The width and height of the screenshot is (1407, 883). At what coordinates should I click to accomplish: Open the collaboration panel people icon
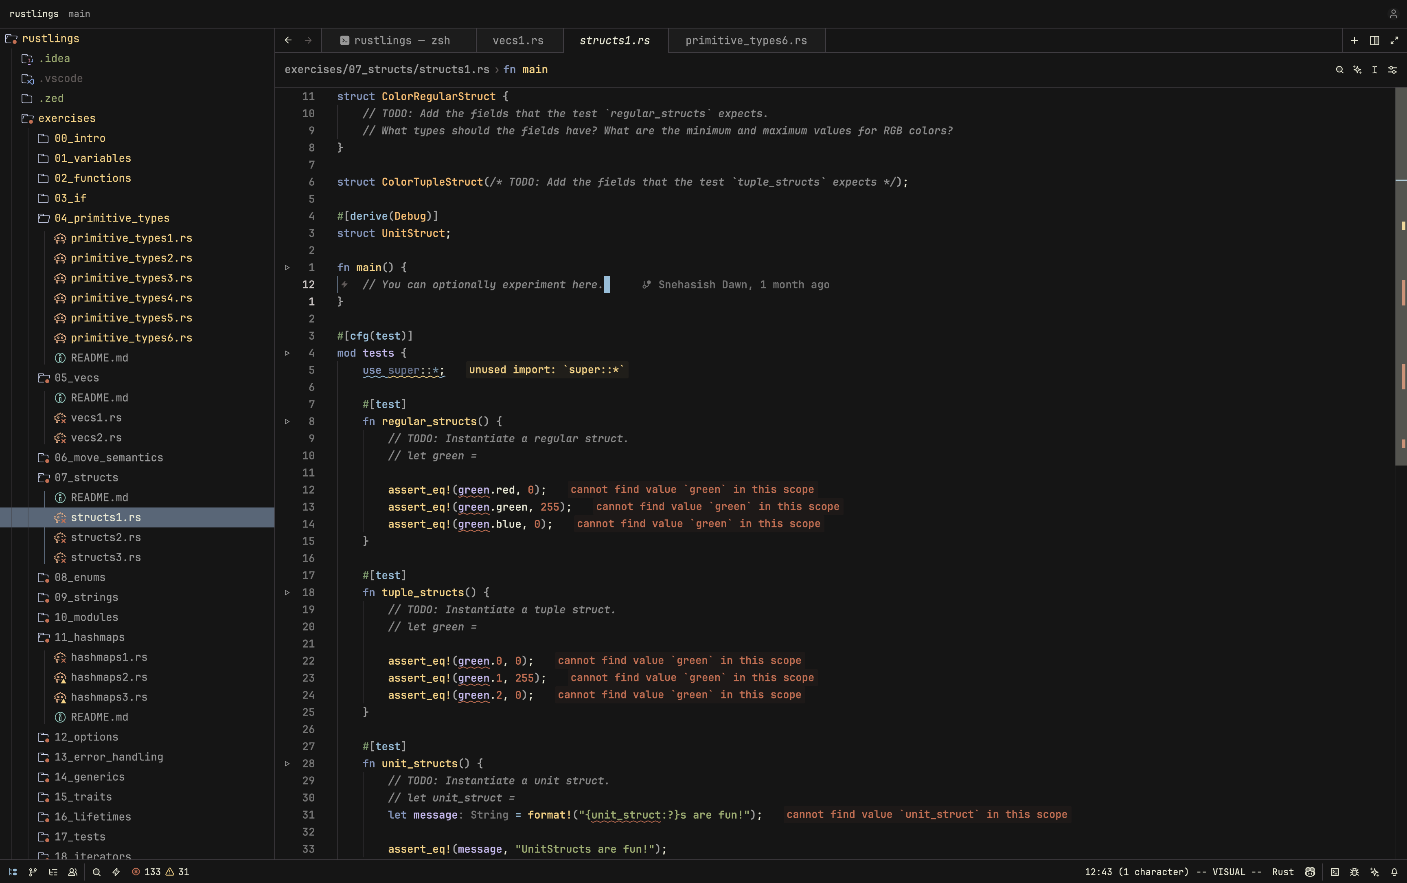click(x=73, y=872)
